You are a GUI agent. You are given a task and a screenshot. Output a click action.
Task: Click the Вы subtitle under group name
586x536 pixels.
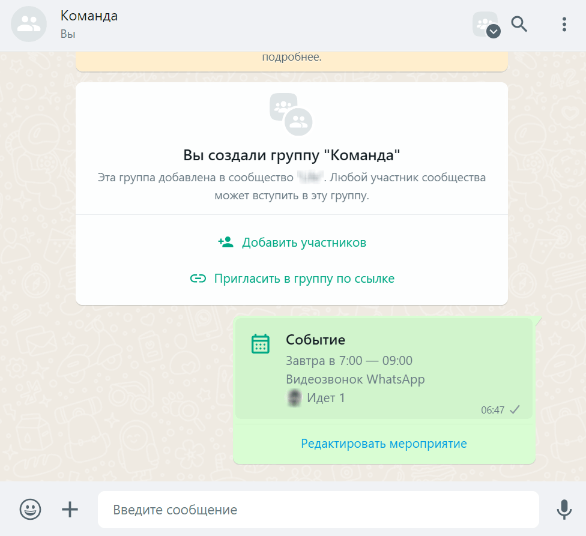click(68, 34)
